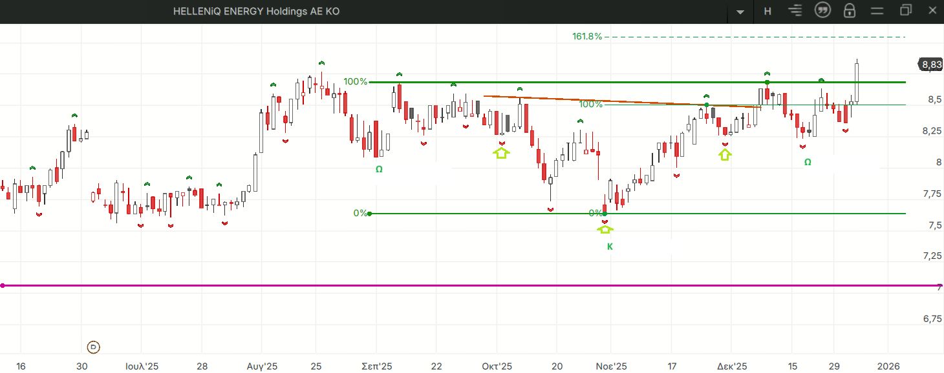This screenshot has width=944, height=373.
Task: Open the two-line menu icon
Action: pyautogui.click(x=877, y=11)
